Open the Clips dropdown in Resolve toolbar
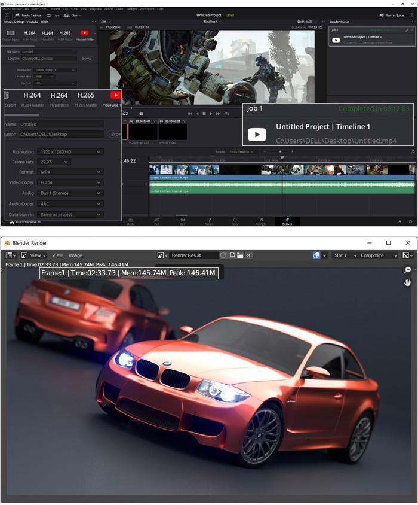The height and width of the screenshot is (505, 418). coord(72,15)
